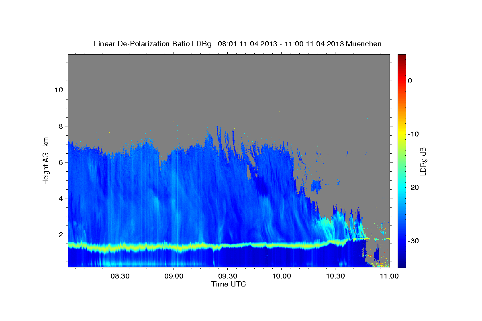The width and height of the screenshot is (482, 321).
Task: Click the 10:30 time tick label
Action: click(335, 276)
